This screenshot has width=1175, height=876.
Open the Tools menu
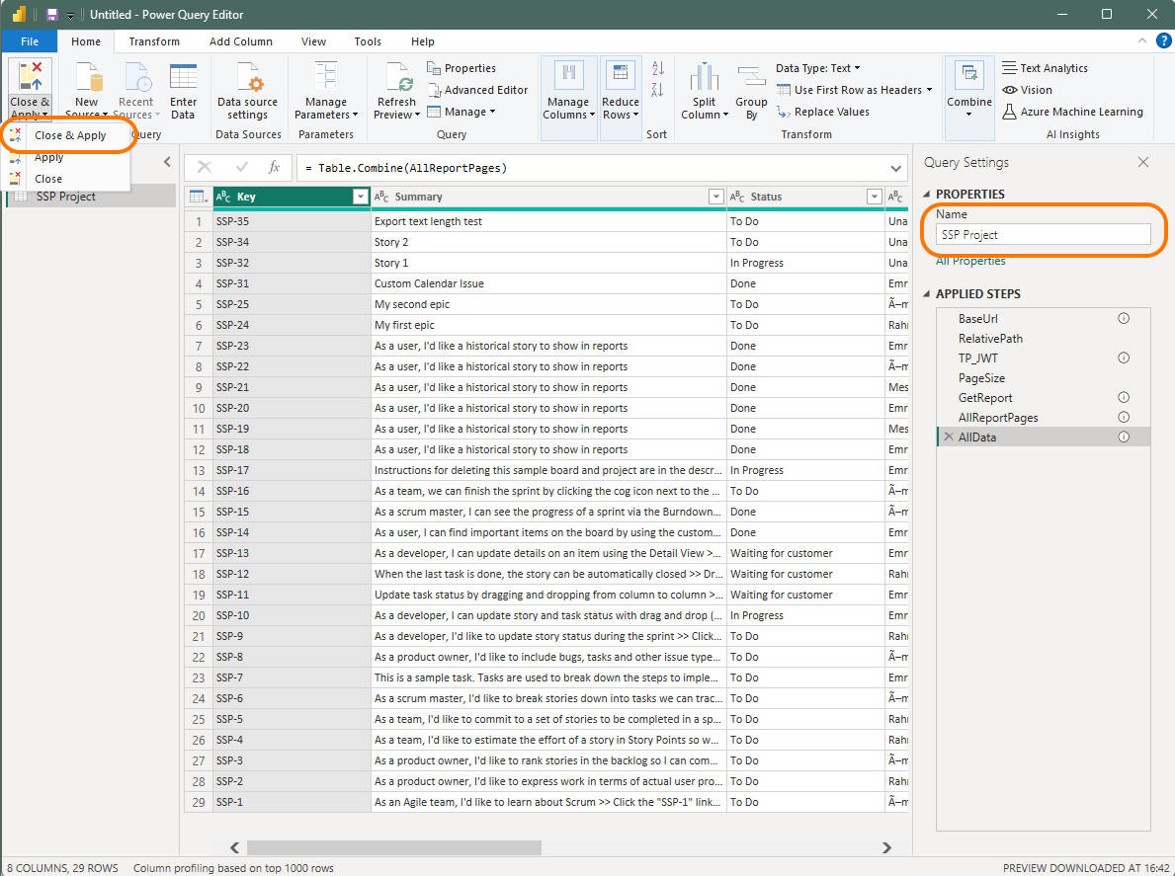368,41
